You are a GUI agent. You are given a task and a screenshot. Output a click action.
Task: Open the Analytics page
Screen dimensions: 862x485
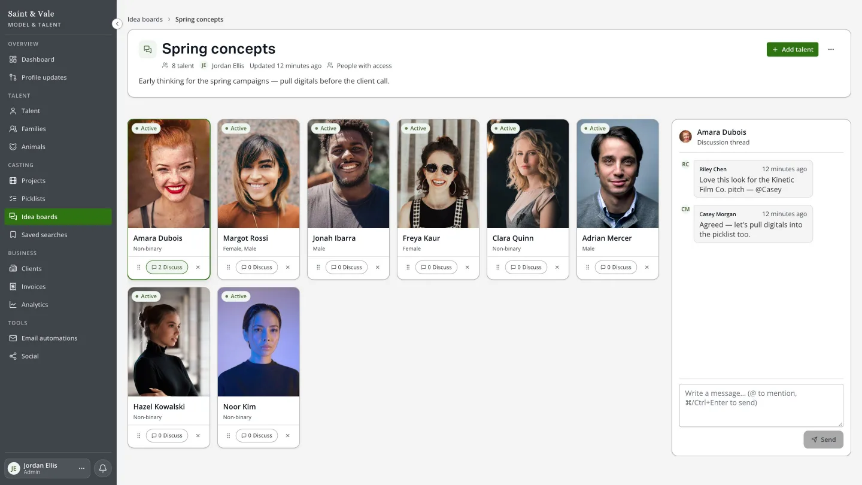pyautogui.click(x=58, y=305)
